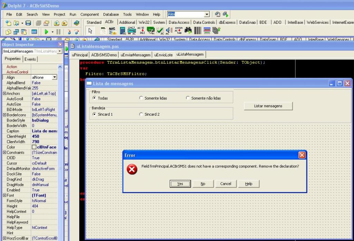354x241 pixels.
Task: Click the View Form toolbar icon
Action: pos(16,32)
